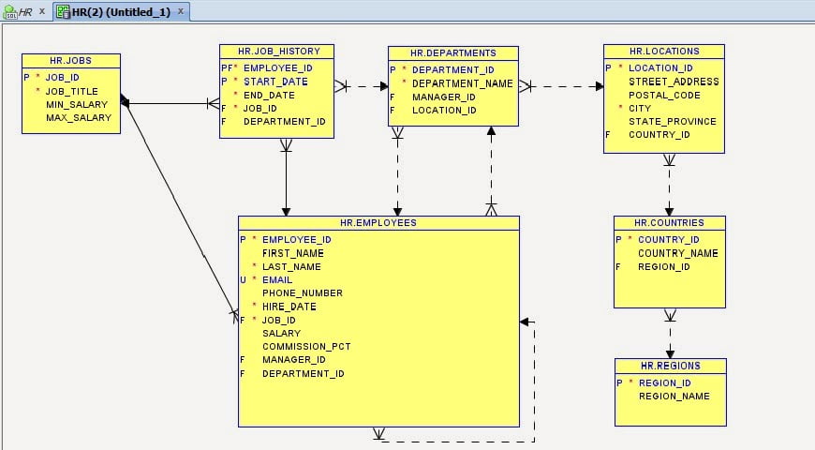
Task: Click MAX_SALARY column in HR.JOBS
Action: [x=79, y=118]
